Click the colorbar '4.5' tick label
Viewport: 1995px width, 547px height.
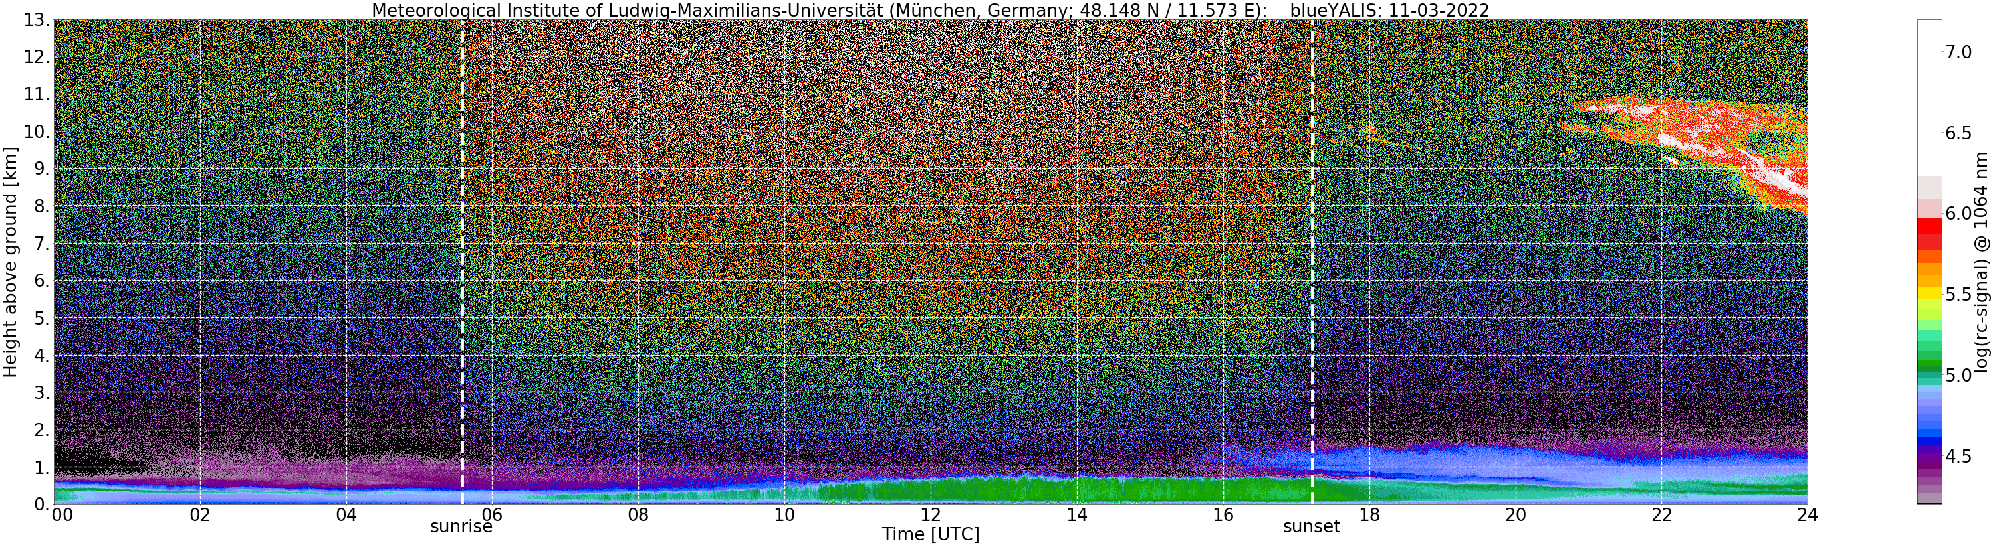pyautogui.click(x=1958, y=457)
